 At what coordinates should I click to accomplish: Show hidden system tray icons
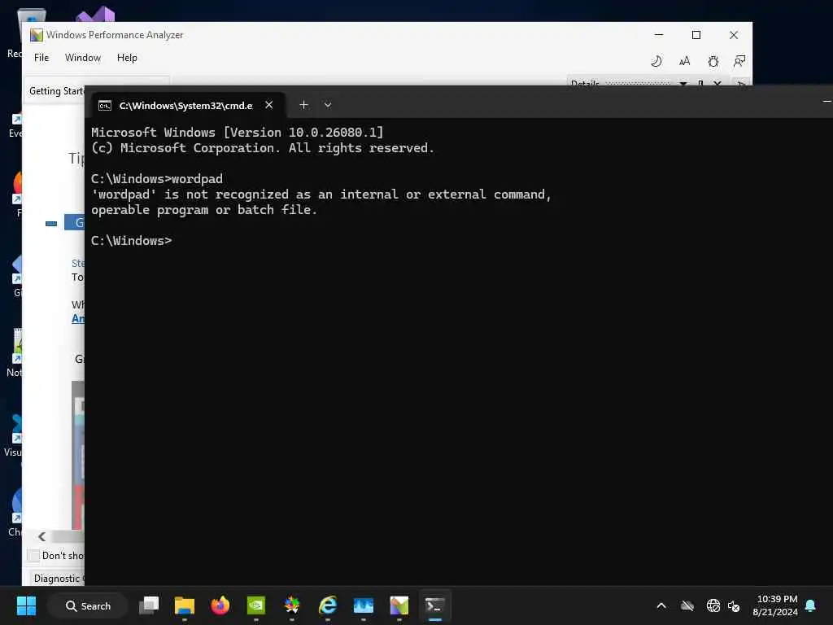click(661, 605)
